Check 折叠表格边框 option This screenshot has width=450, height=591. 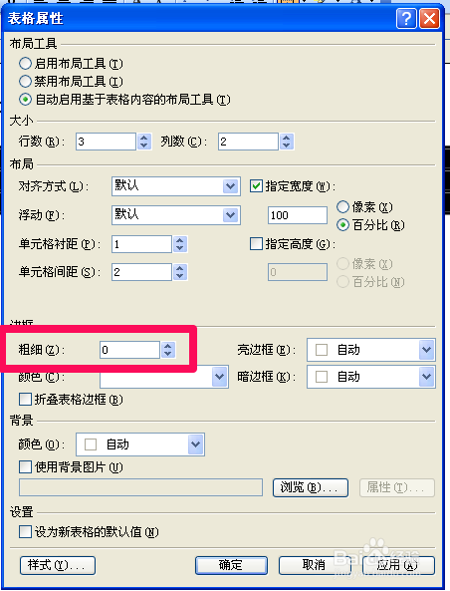[25, 400]
